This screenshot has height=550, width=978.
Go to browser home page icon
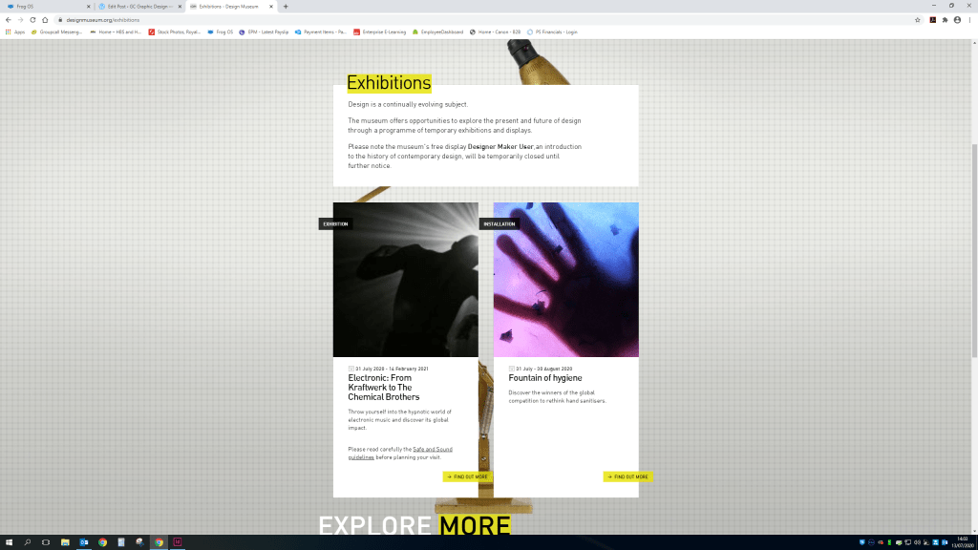45,19
